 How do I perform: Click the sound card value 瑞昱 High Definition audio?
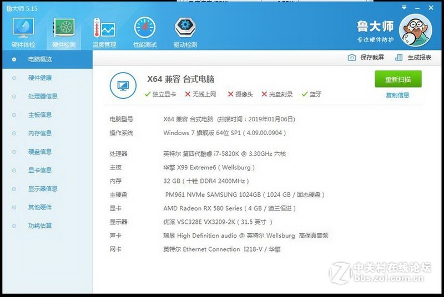(x=246, y=235)
